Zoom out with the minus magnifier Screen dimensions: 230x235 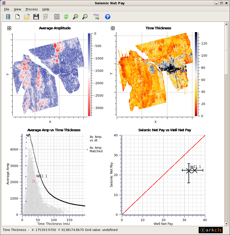tap(85, 17)
